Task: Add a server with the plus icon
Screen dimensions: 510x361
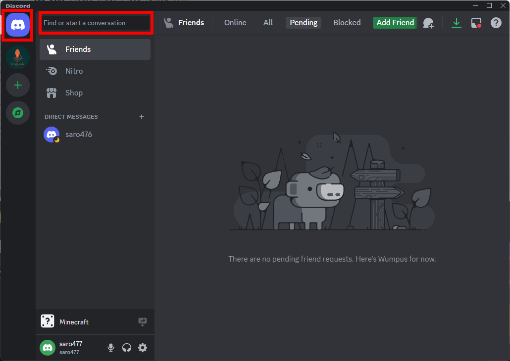Action: tap(18, 85)
